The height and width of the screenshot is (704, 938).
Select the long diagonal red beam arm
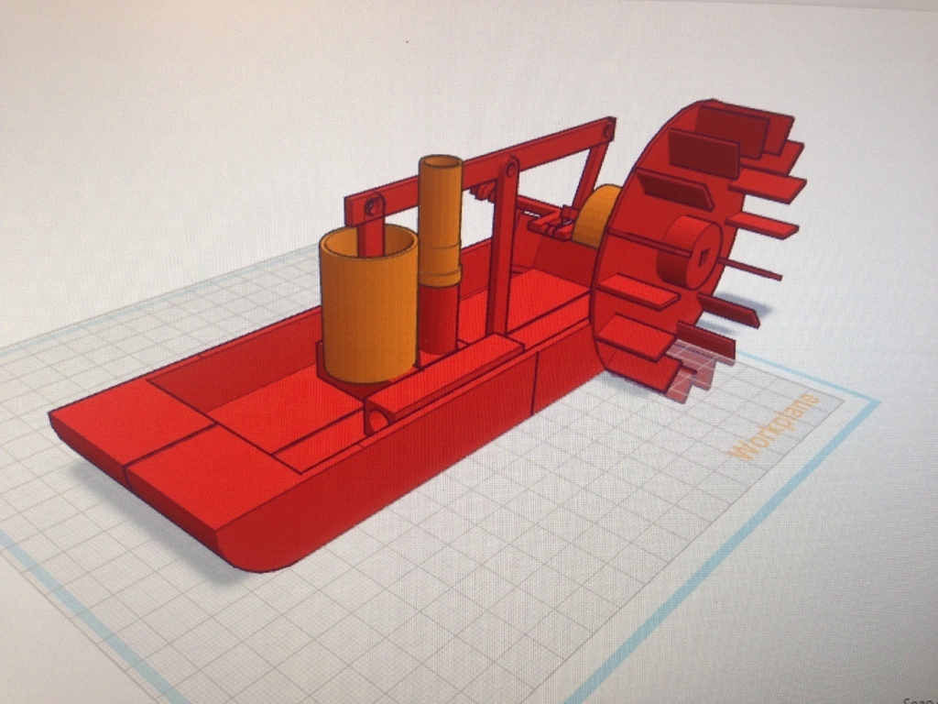[x=478, y=173]
